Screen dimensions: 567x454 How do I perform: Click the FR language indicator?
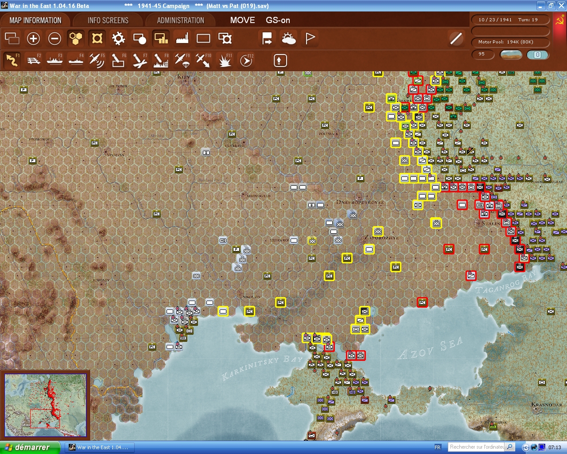[438, 447]
